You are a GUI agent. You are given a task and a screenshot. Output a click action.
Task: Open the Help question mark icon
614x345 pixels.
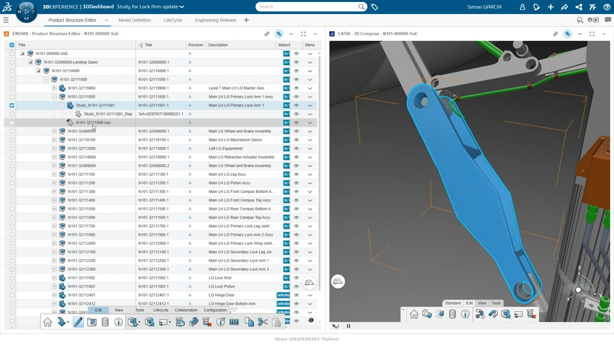click(x=607, y=6)
